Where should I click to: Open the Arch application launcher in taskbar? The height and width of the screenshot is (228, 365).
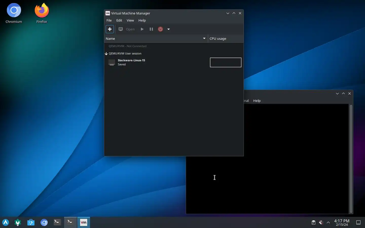pyautogui.click(x=6, y=222)
